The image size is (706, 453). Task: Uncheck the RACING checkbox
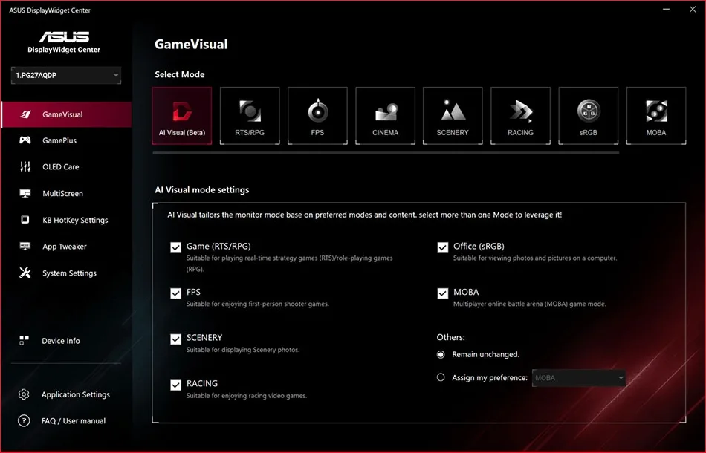click(x=175, y=385)
